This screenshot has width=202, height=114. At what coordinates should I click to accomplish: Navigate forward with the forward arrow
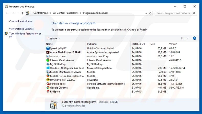click(13, 13)
